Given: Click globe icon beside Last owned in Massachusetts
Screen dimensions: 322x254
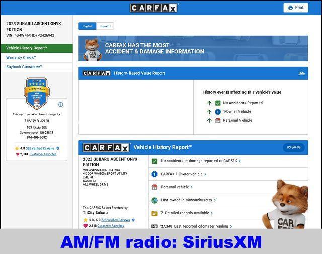Looking at the screenshot, I should 154,200.
